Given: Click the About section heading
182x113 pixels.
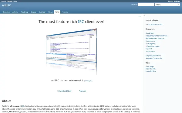Looking at the screenshot, I should click(6, 101).
